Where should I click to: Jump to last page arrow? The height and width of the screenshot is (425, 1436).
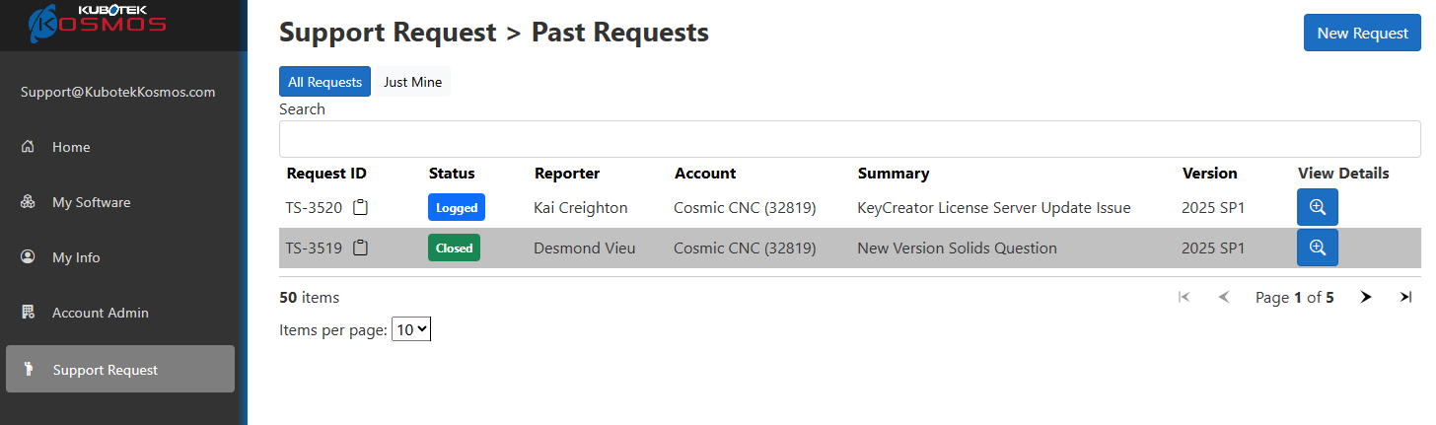[x=1405, y=297]
